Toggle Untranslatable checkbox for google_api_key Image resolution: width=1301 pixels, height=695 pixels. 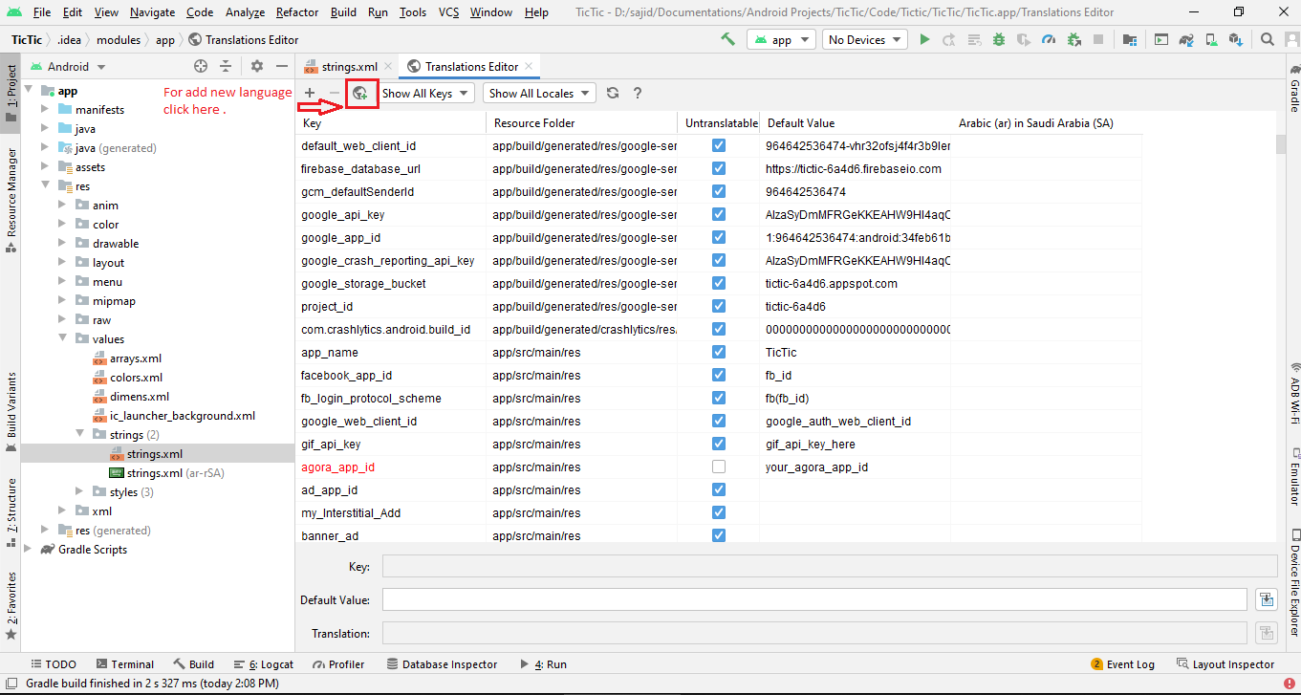(x=719, y=214)
